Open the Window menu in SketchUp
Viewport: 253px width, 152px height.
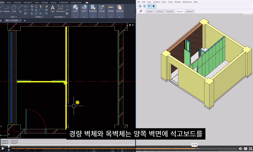[x=178, y=2]
